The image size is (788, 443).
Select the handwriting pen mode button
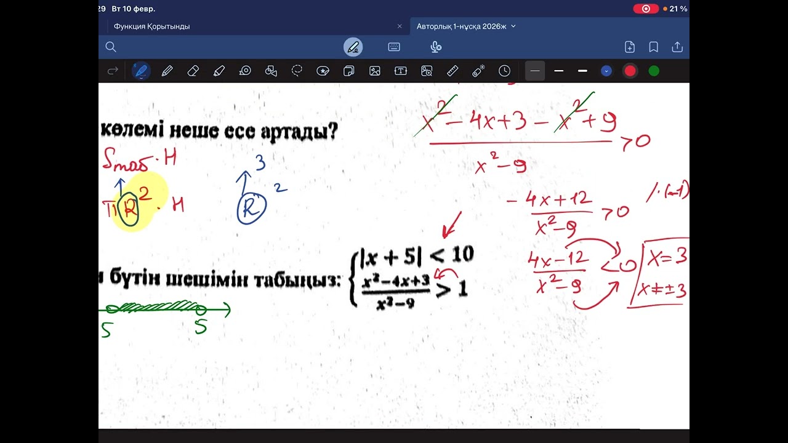coord(353,47)
